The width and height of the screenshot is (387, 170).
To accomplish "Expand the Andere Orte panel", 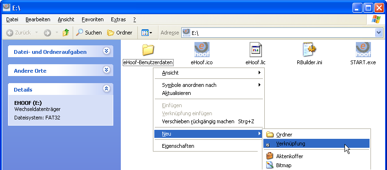I will coord(106,70).
